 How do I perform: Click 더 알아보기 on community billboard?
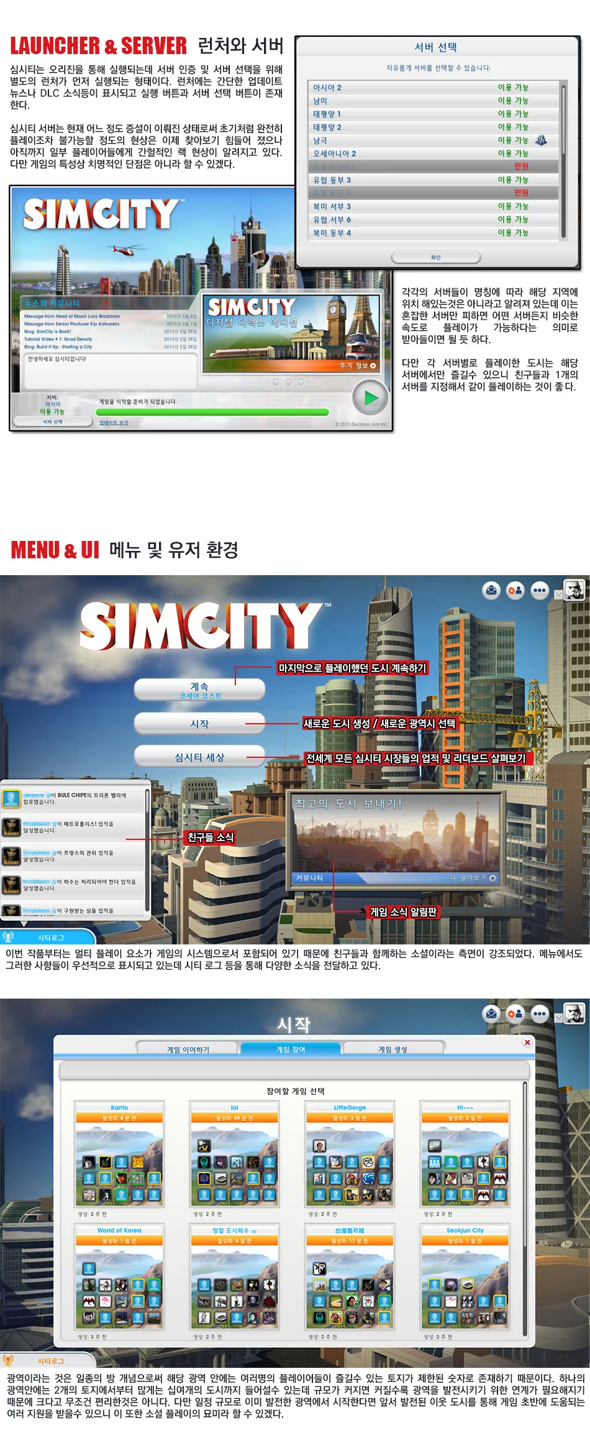click(x=473, y=878)
